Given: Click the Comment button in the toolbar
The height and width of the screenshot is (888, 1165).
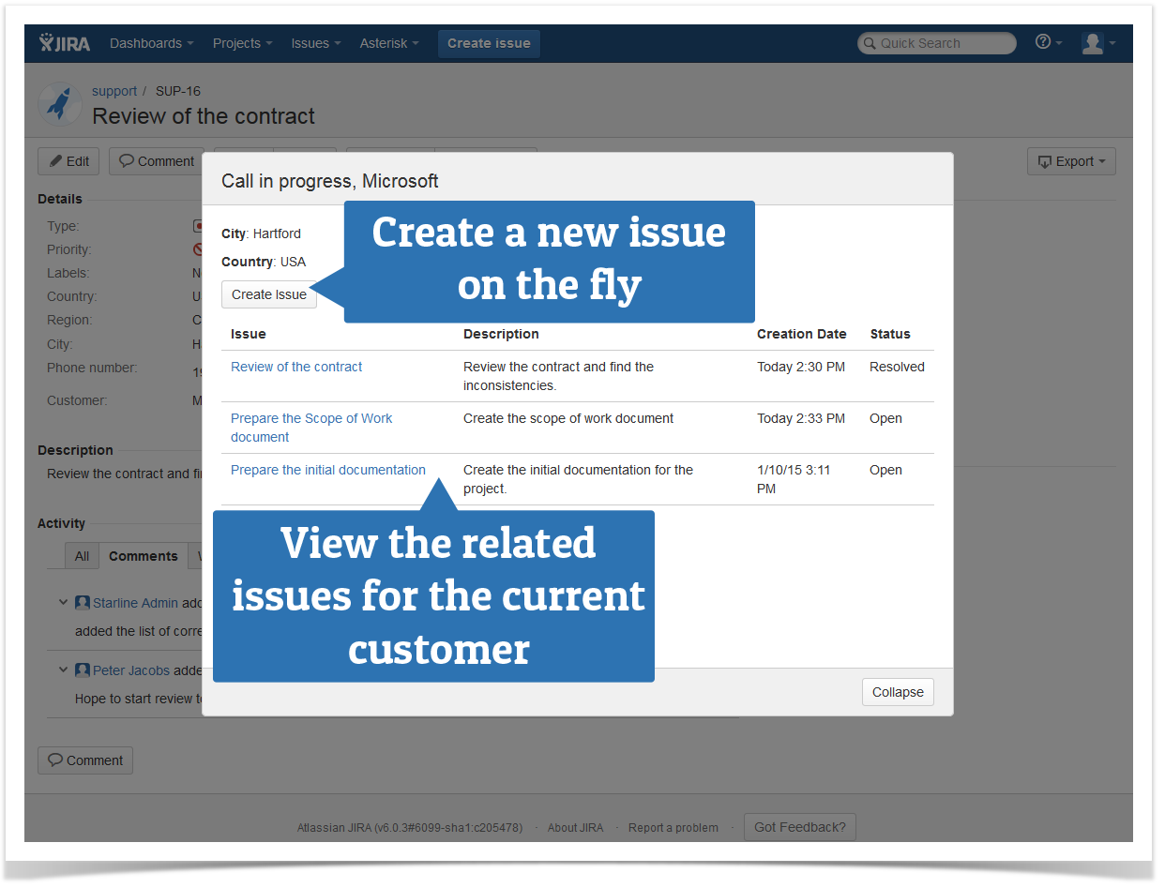Looking at the screenshot, I should point(157,161).
